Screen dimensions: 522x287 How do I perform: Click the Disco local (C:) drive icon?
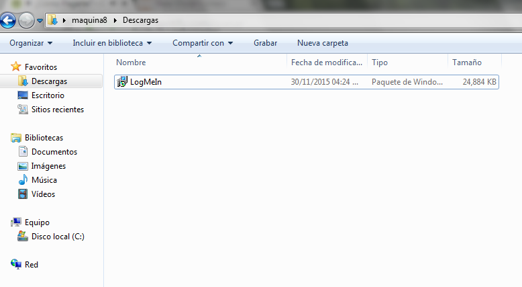23,236
